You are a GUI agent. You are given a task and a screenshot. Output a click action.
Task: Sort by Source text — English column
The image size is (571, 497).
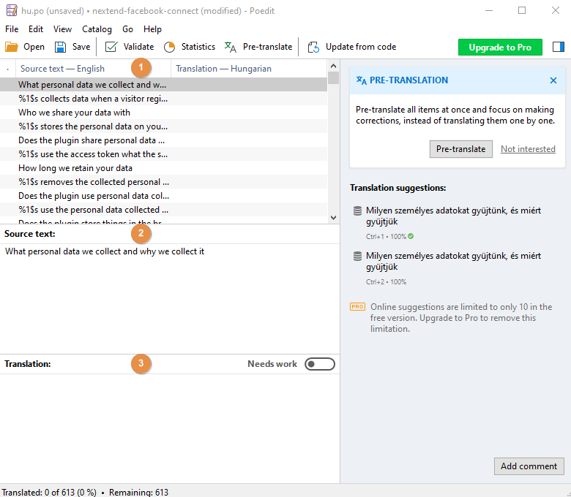tap(62, 69)
